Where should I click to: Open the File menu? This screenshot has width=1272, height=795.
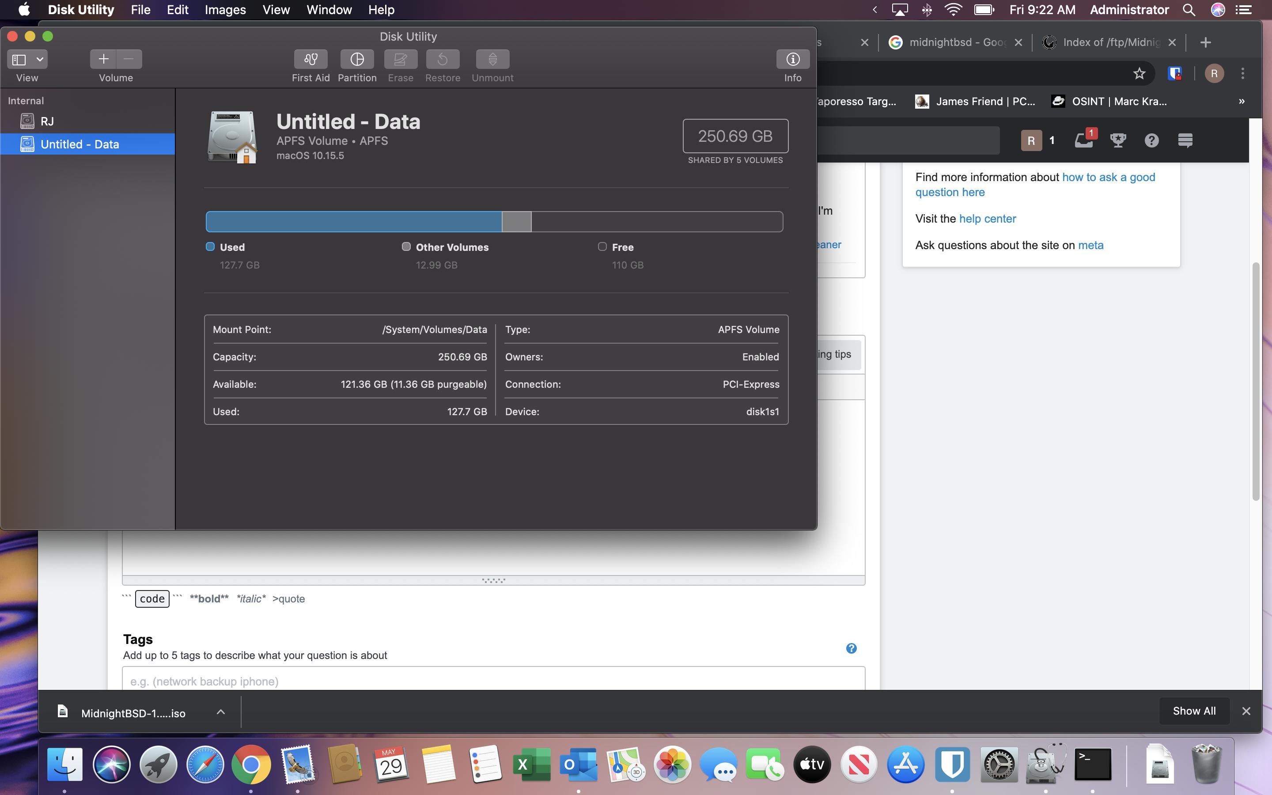pos(140,10)
